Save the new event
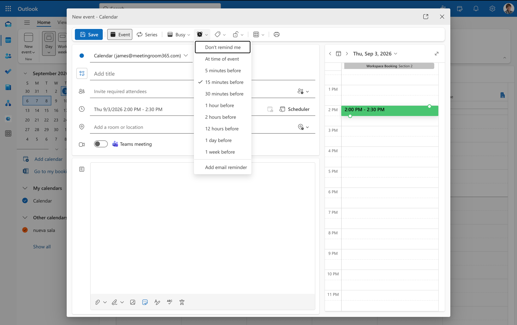This screenshot has height=325, width=517. click(x=89, y=34)
